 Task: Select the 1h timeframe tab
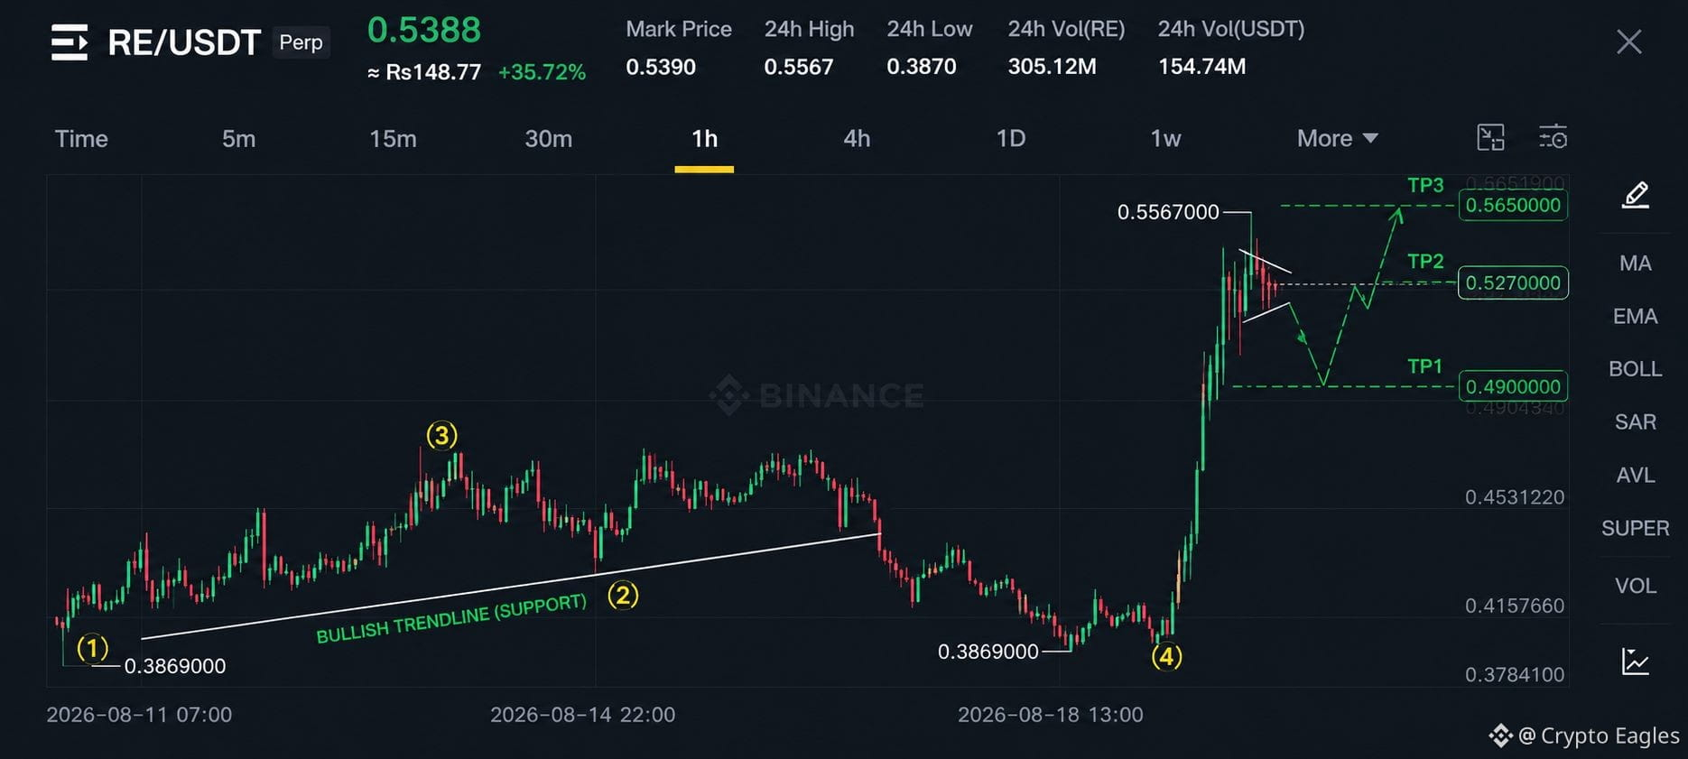point(704,138)
